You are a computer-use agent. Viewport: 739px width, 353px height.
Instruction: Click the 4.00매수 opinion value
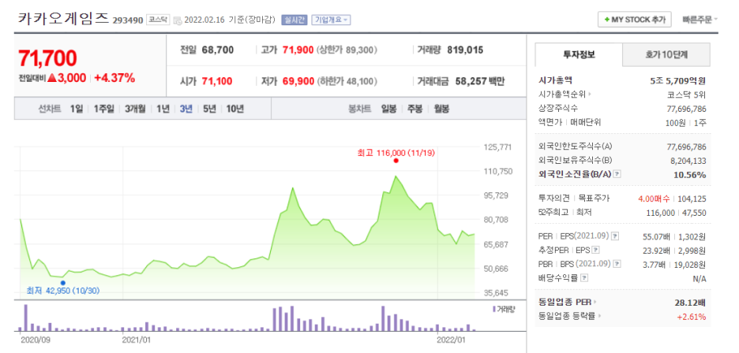click(x=655, y=199)
